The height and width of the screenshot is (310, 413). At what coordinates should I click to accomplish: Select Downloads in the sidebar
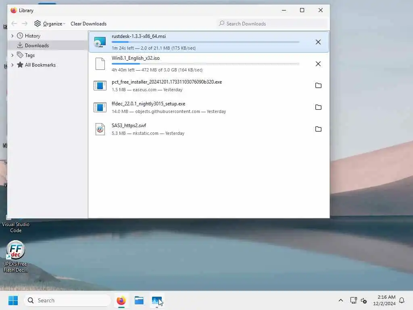(x=37, y=46)
